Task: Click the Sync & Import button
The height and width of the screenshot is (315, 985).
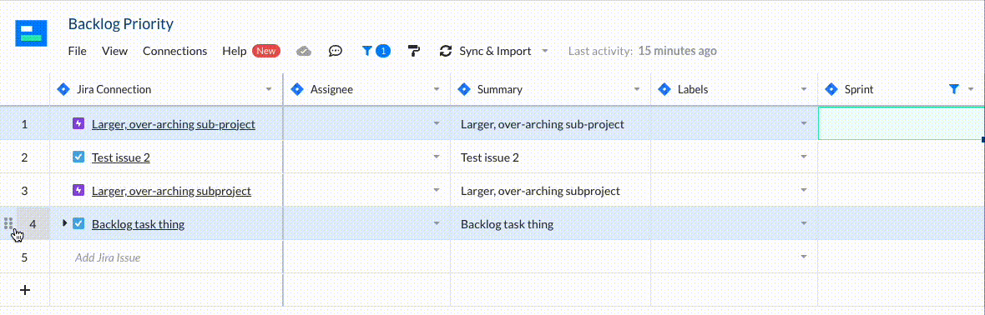Action: point(495,52)
